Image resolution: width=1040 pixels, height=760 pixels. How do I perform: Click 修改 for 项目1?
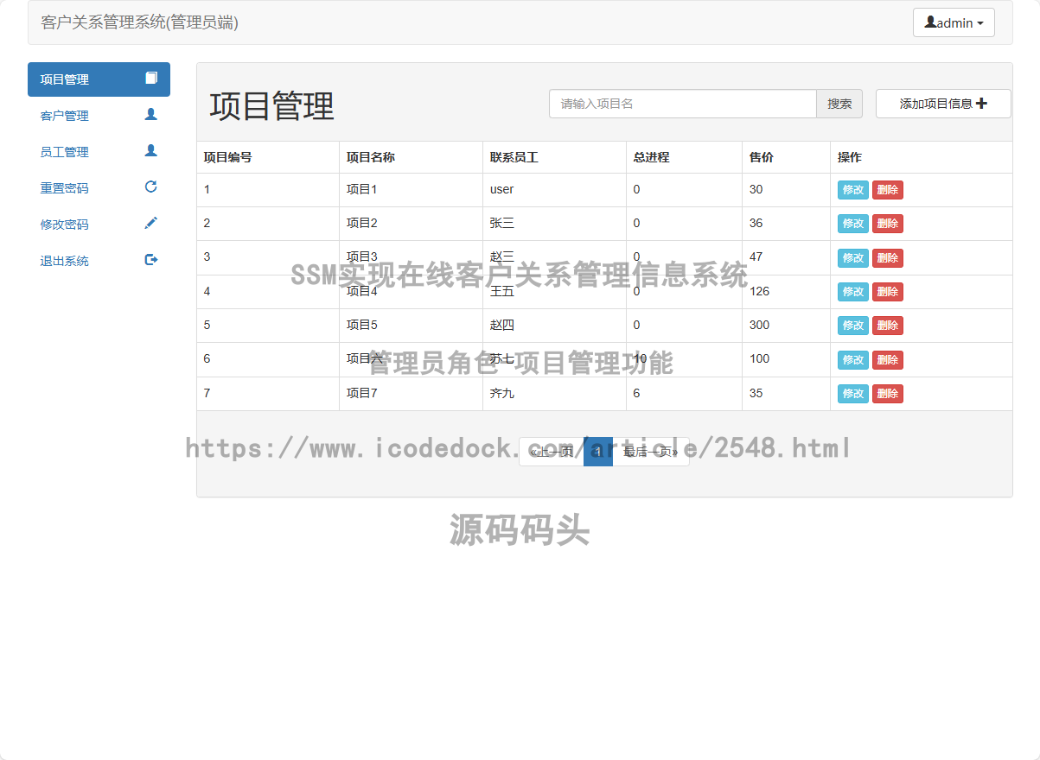pyautogui.click(x=852, y=190)
